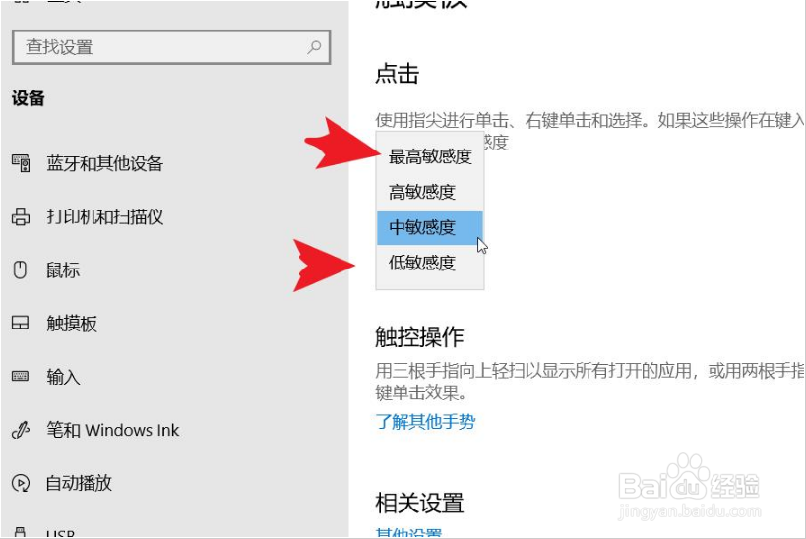Click the mouse icon in sidebar

20,269
